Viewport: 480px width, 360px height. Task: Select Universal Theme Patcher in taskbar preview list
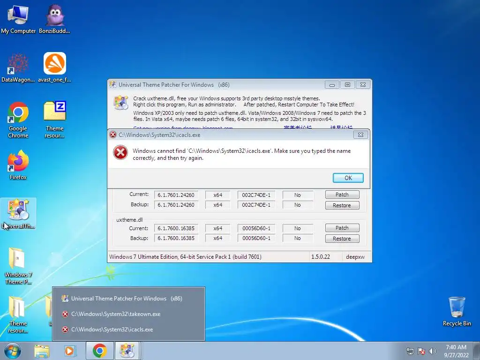point(128,299)
